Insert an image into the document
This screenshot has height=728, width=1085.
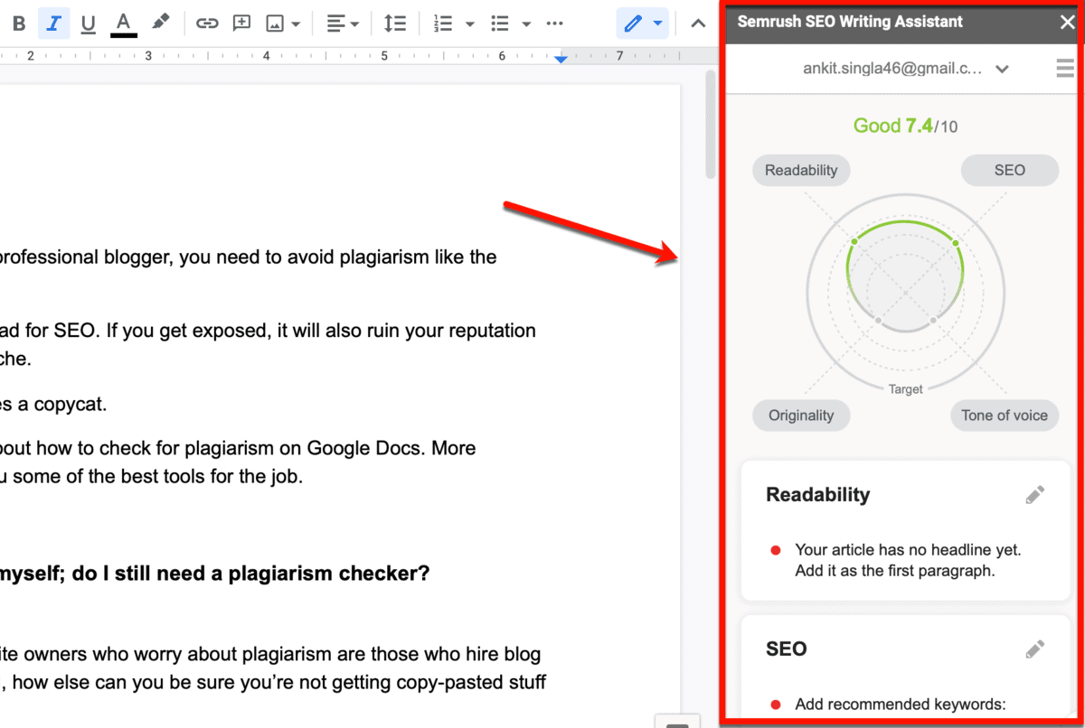[274, 23]
